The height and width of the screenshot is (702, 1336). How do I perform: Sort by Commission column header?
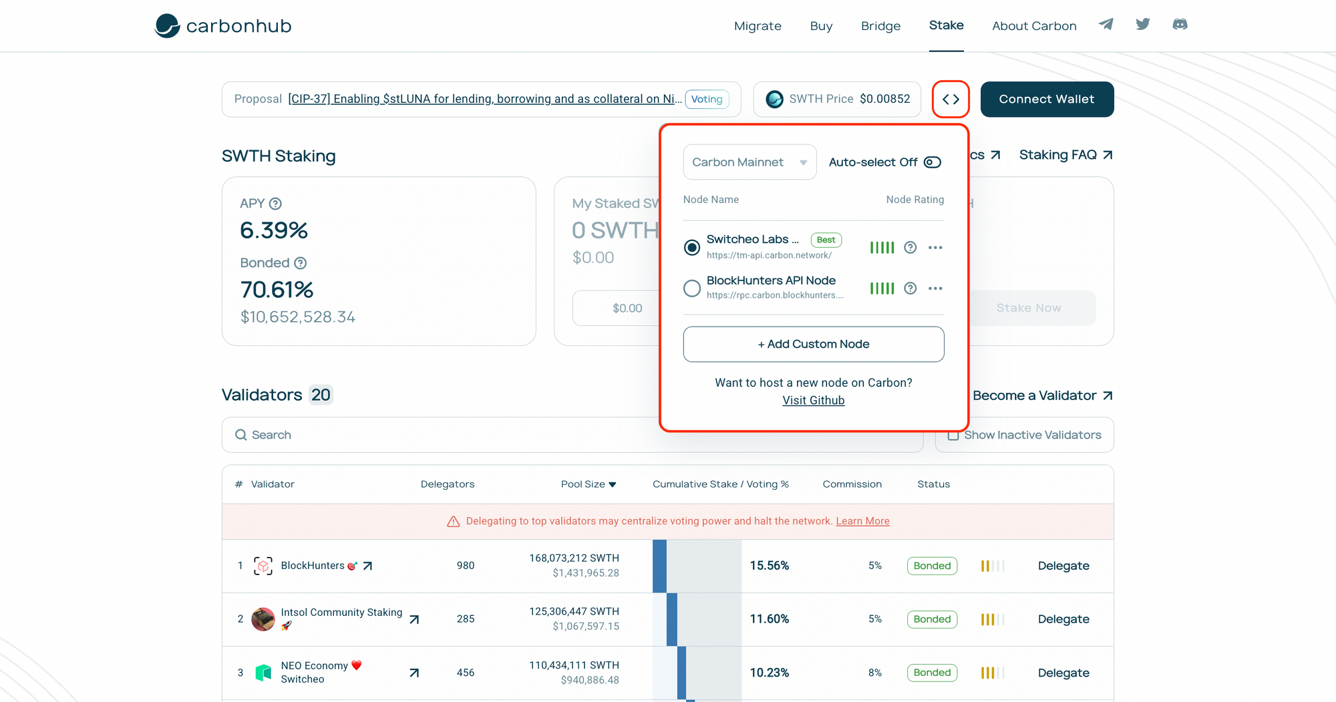coord(852,484)
